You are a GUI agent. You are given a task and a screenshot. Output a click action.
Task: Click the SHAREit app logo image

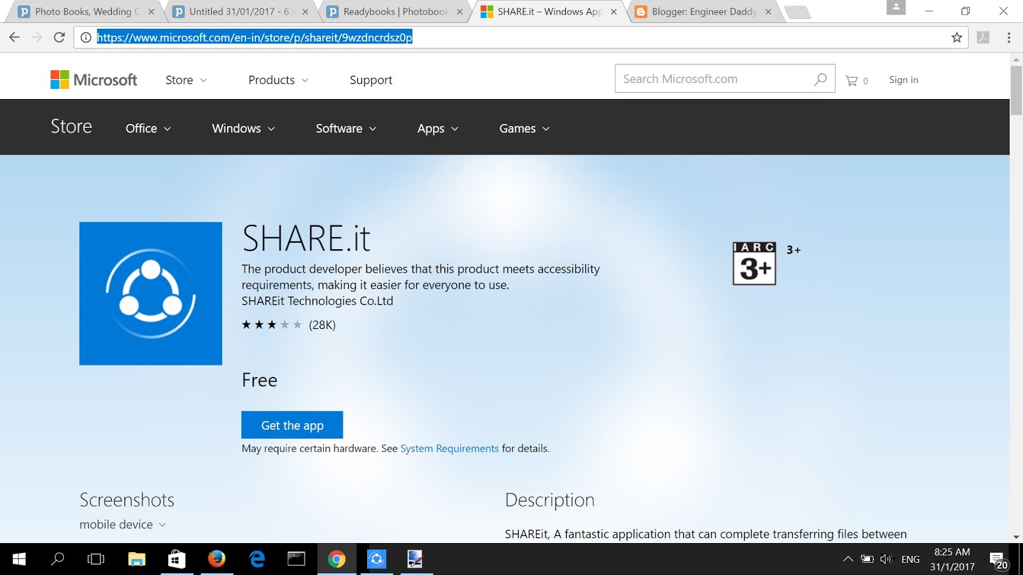(x=151, y=294)
